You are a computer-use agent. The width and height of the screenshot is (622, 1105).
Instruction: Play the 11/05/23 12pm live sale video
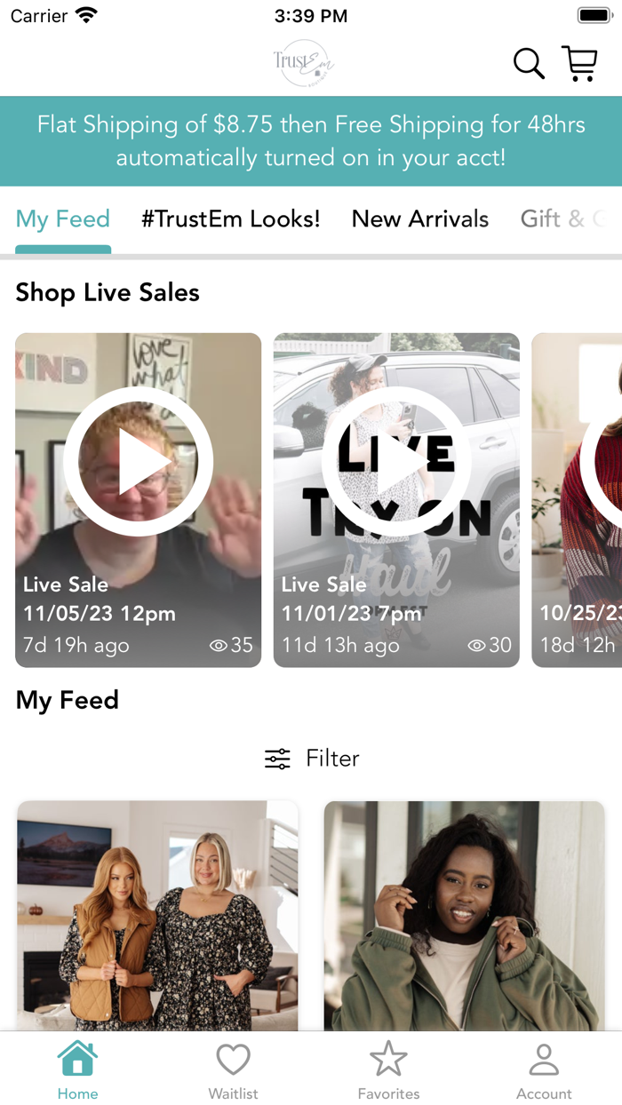138,462
